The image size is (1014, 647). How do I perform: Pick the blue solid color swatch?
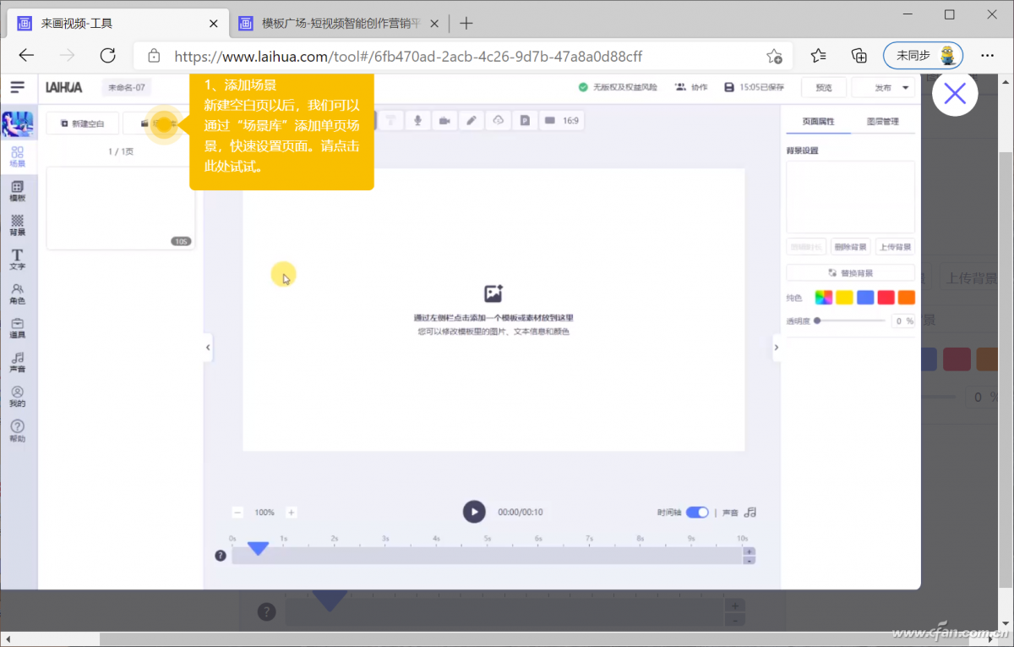pyautogui.click(x=865, y=298)
